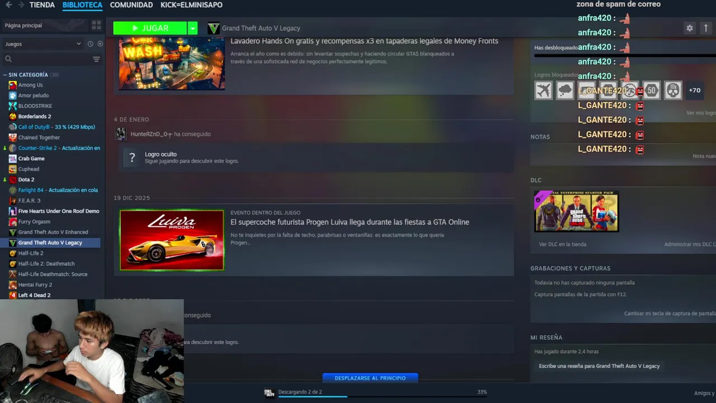Click the cloud achievement icon
Image resolution: width=716 pixels, height=403 pixels.
[x=565, y=90]
